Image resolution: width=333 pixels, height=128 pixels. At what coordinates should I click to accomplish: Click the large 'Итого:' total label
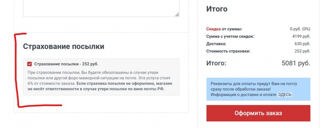pos(216,63)
